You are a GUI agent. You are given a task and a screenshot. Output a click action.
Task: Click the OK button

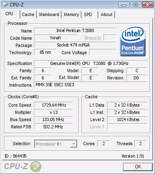(138, 167)
